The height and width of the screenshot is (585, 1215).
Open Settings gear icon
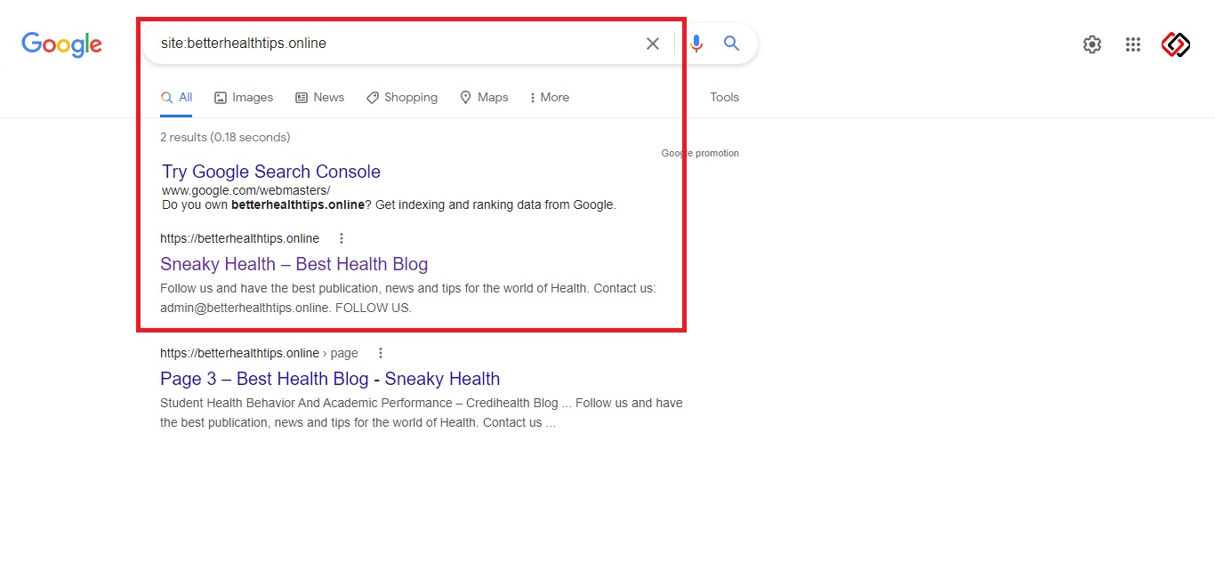[x=1092, y=44]
